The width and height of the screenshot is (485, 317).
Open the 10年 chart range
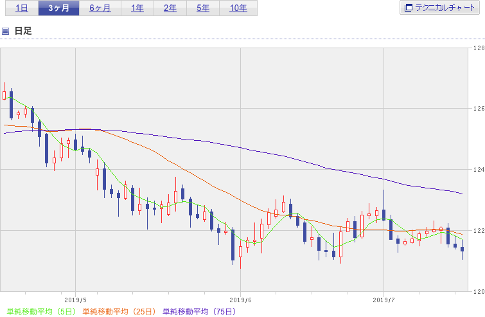click(x=238, y=8)
